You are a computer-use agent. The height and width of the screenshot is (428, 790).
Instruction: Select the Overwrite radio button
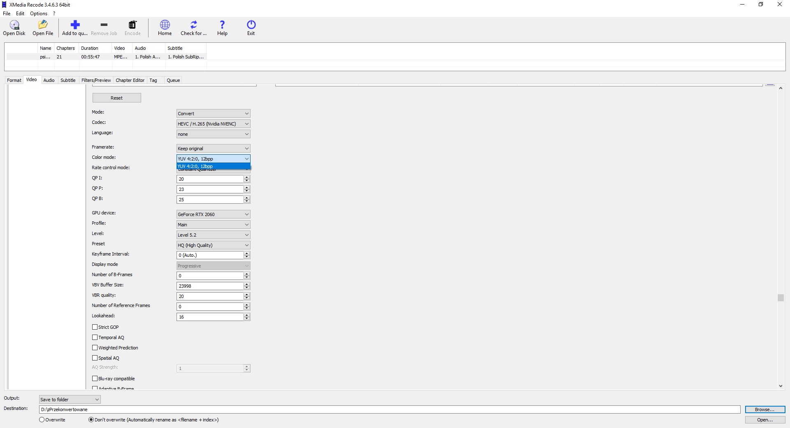click(x=42, y=420)
